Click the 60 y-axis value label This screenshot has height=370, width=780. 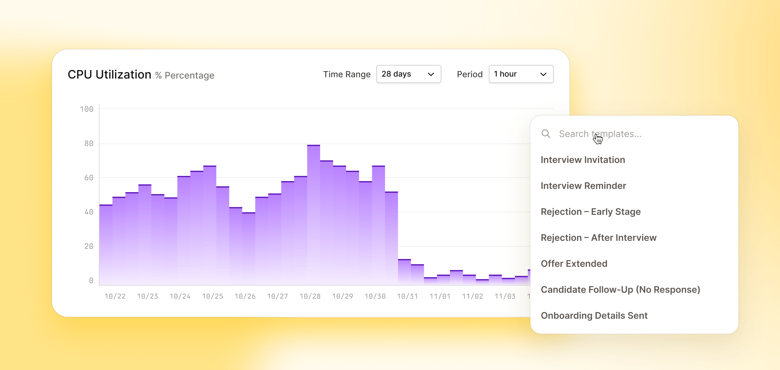(x=89, y=178)
